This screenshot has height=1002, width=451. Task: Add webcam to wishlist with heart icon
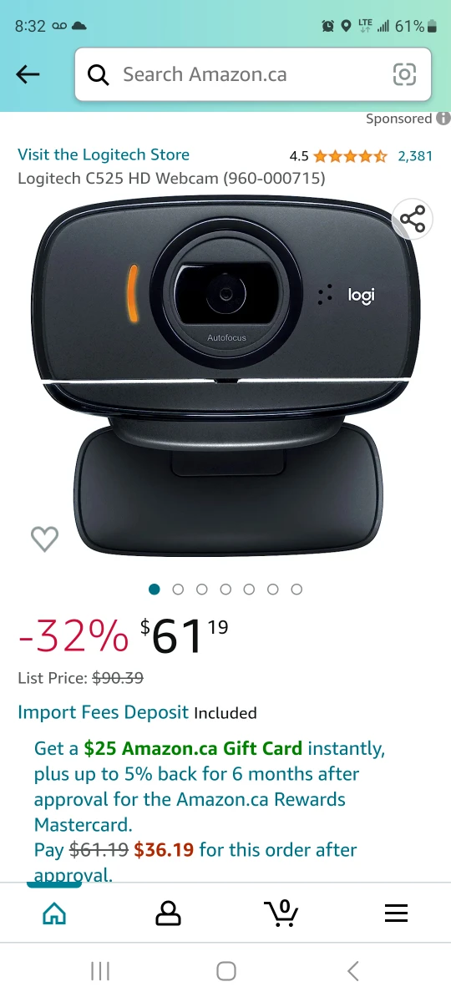click(44, 539)
